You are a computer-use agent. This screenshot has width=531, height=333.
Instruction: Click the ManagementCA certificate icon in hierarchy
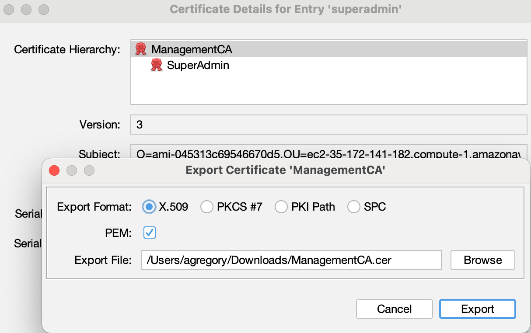[141, 49]
